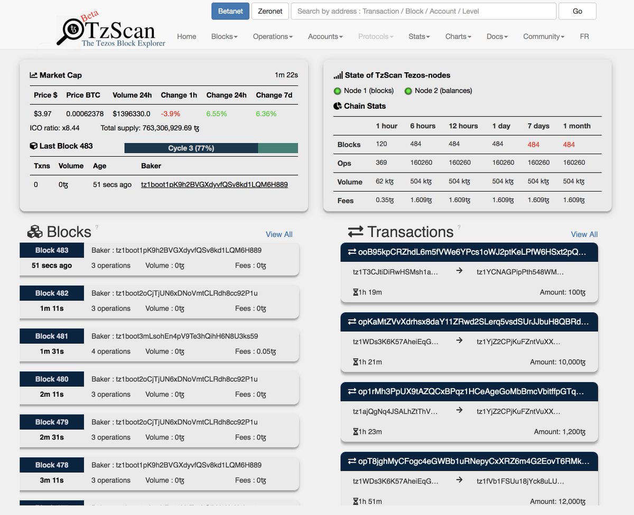Open the Operations dropdown menu
This screenshot has height=515, width=634.
(x=273, y=36)
